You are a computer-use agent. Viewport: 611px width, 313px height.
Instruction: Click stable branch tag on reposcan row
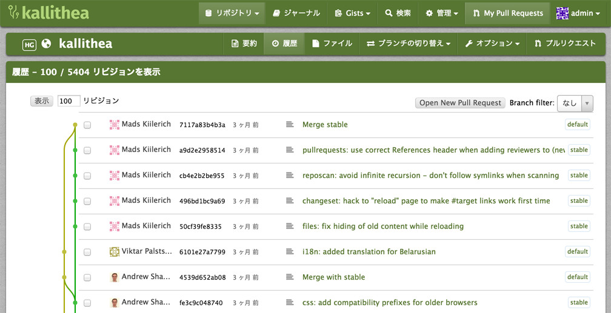tap(579, 176)
